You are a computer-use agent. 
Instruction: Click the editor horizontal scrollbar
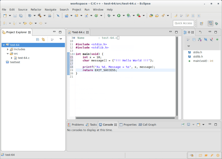tap(125, 118)
